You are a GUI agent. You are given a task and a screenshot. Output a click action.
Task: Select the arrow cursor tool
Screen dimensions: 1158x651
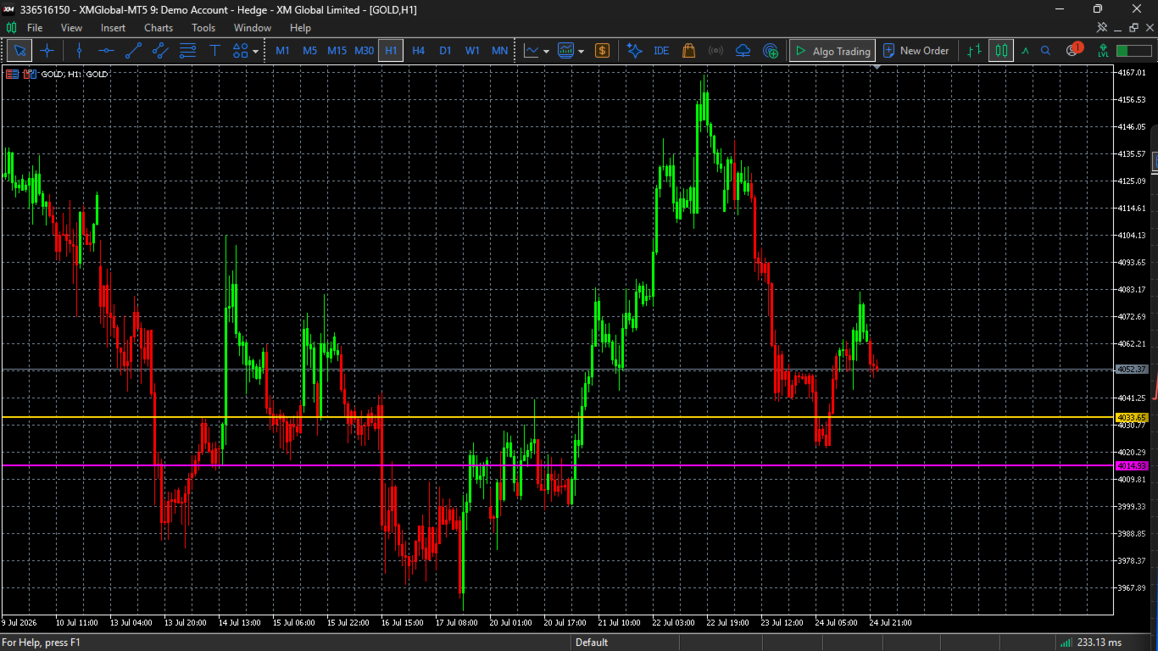(x=19, y=51)
